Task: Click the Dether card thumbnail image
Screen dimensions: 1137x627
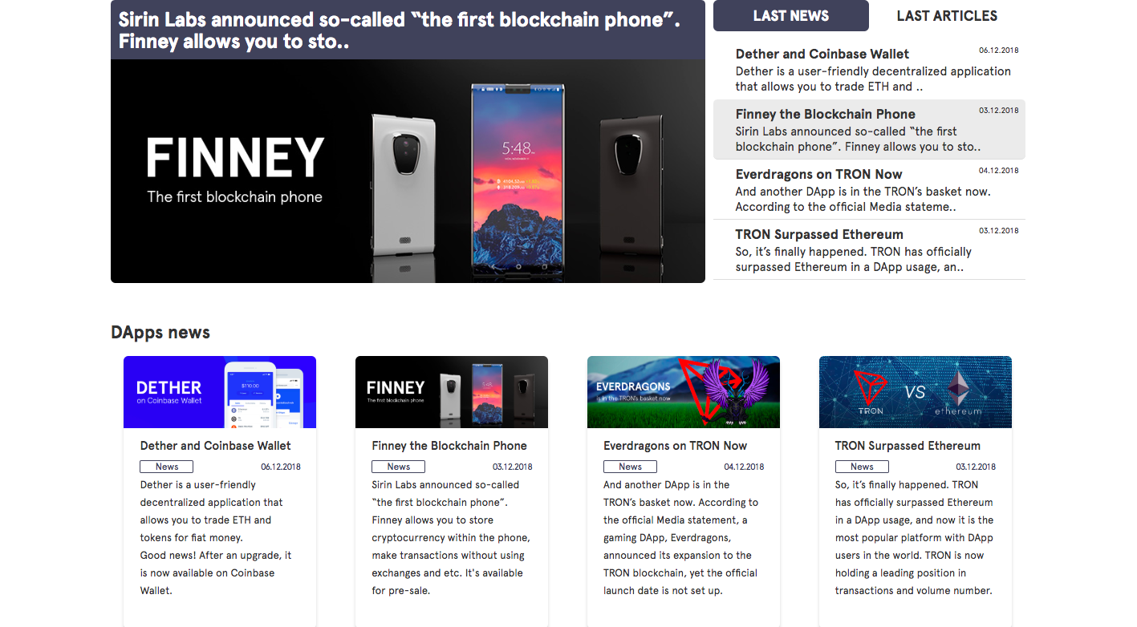Action: pyautogui.click(x=219, y=391)
